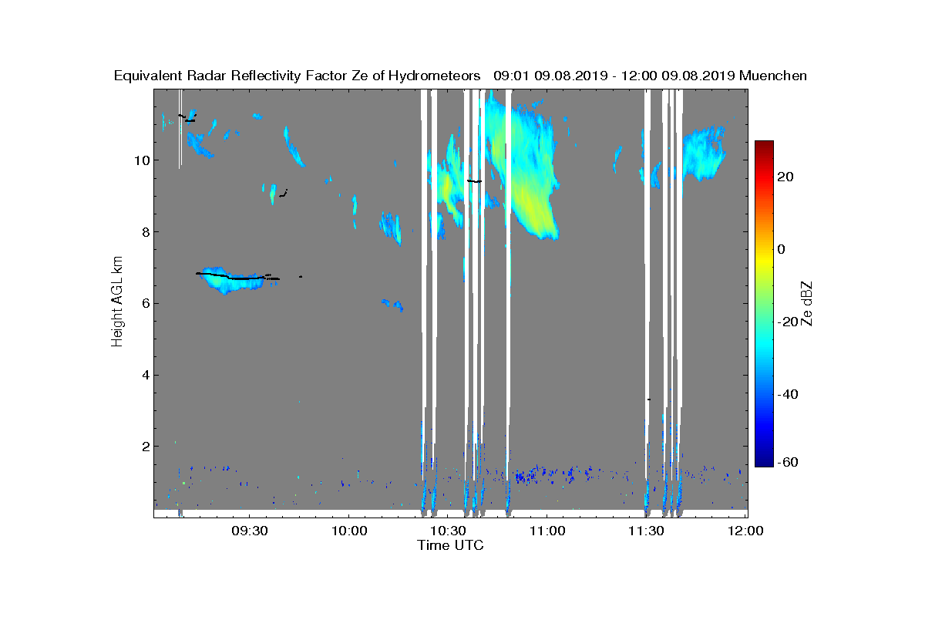Click the 'Height AGL km' axis label
Image resolution: width=925 pixels, height=617 pixels.
point(118,302)
